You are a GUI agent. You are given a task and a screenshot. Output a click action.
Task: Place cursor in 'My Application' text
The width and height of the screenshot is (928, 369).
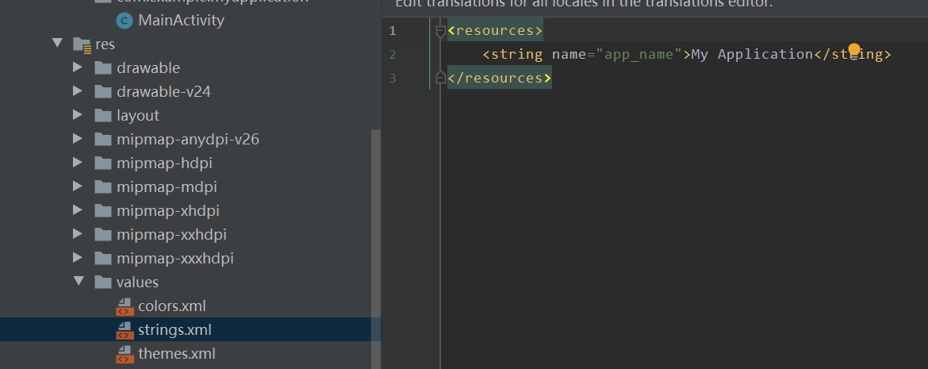tap(751, 55)
